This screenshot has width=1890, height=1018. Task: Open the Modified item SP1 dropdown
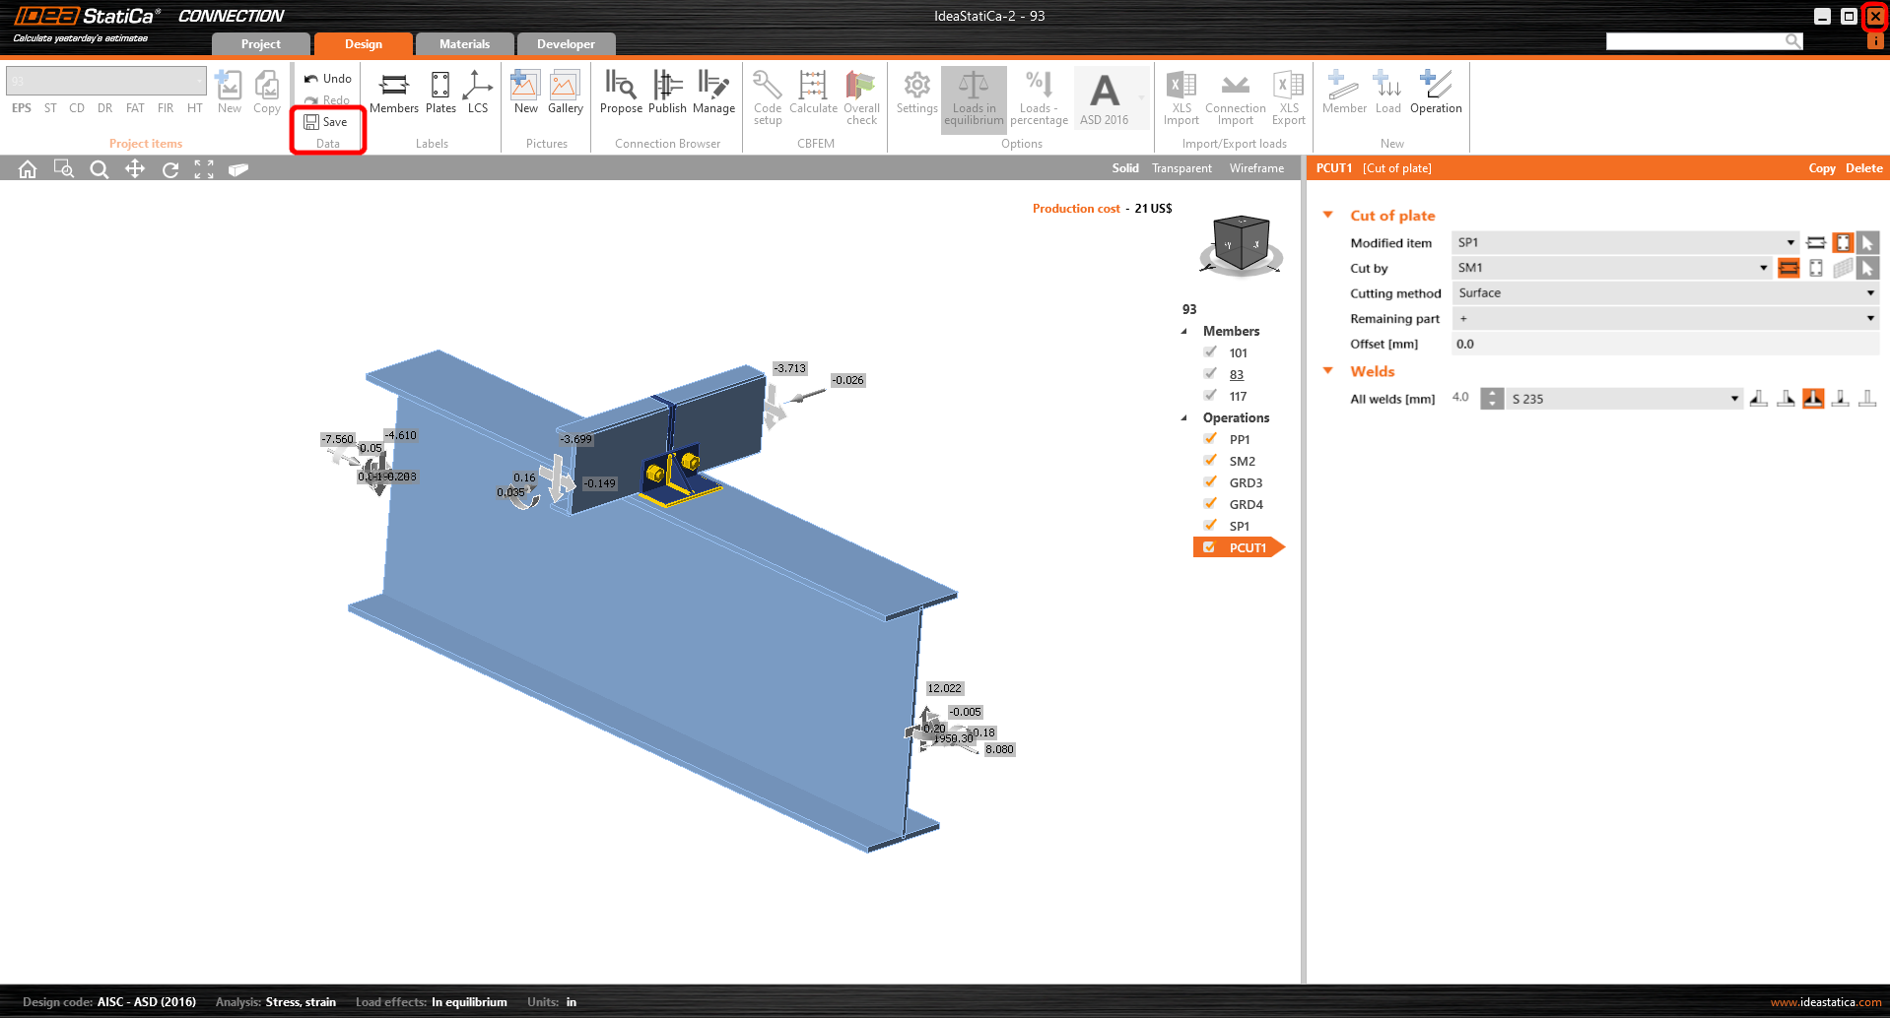tap(1789, 242)
